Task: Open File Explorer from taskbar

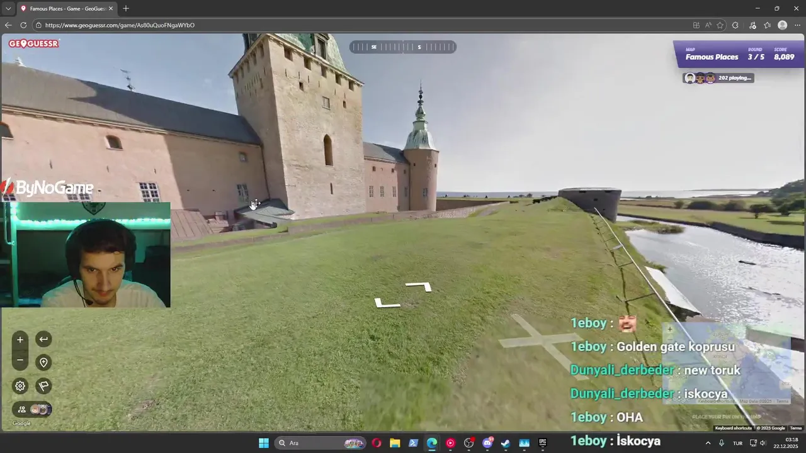Action: tap(395, 443)
